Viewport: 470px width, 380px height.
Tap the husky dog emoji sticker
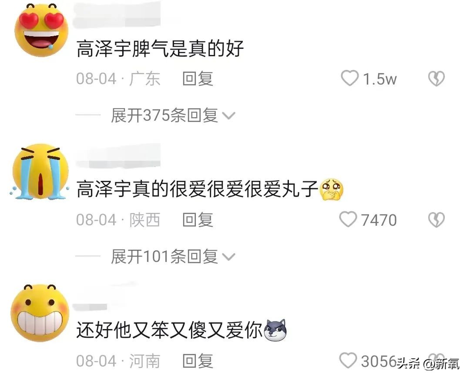click(x=275, y=330)
